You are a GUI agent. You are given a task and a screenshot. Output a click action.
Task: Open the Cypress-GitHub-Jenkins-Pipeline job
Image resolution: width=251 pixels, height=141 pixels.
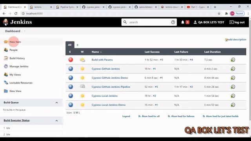(x=111, y=87)
